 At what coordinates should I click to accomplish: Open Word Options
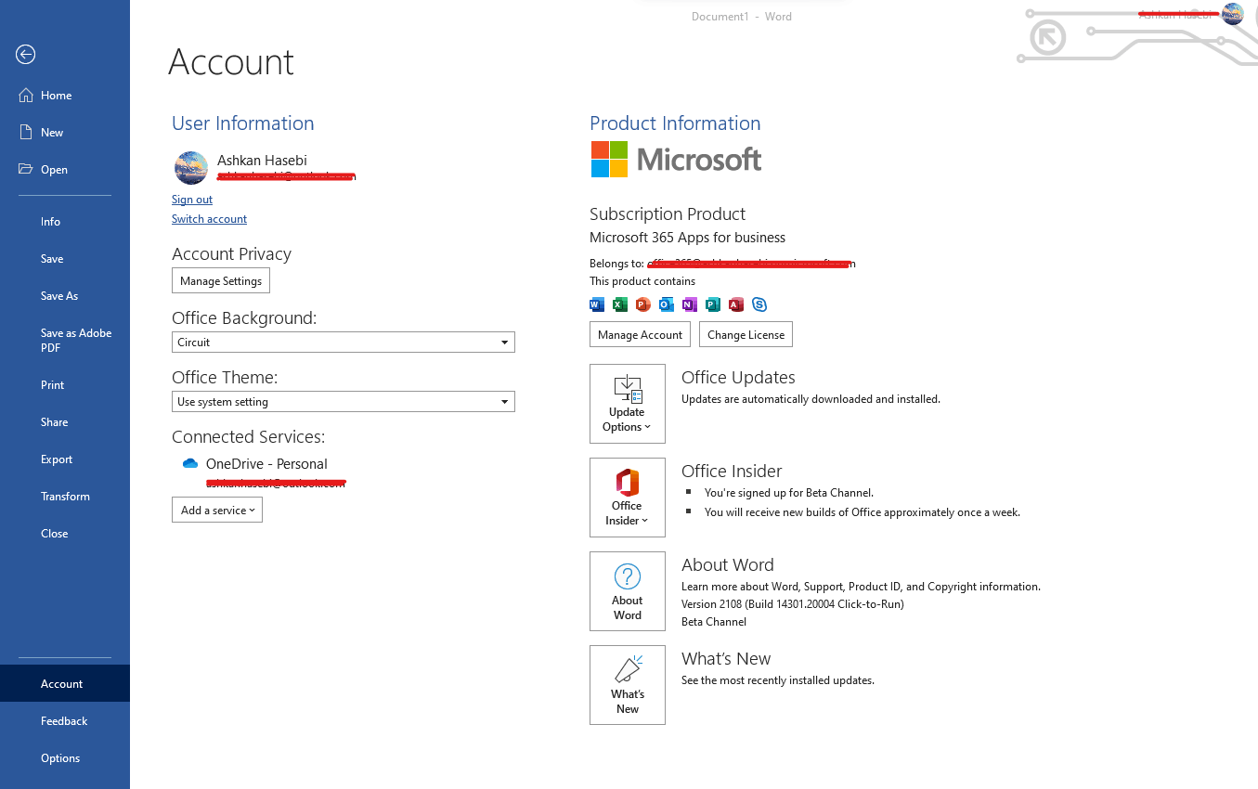[x=65, y=758]
